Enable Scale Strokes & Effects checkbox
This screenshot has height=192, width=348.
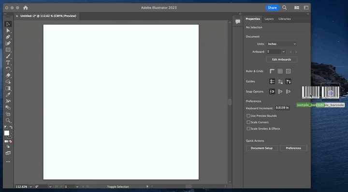click(x=248, y=128)
